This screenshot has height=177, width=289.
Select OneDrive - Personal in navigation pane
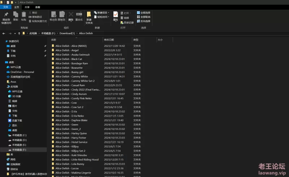click(x=22, y=72)
